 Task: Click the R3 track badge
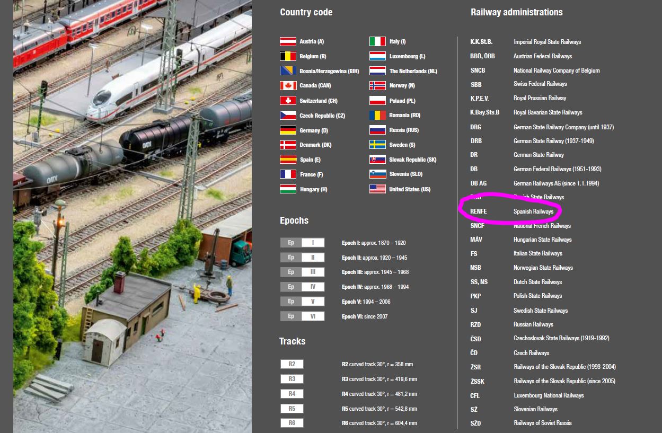tap(292, 379)
